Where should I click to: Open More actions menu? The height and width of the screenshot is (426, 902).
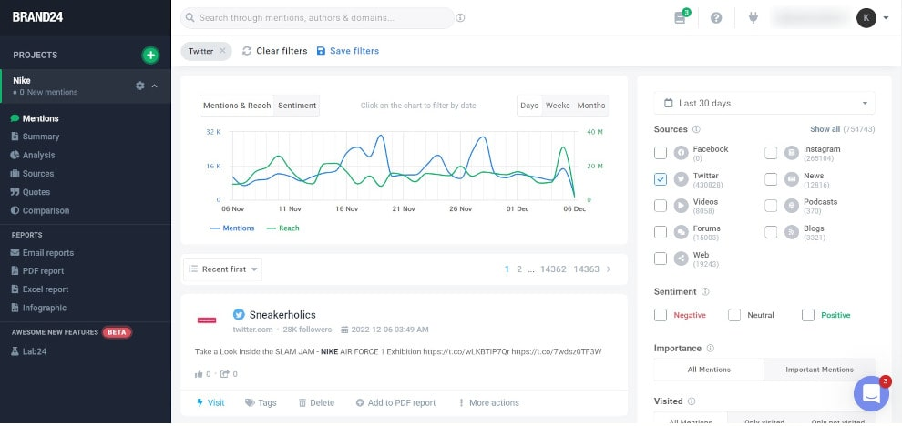point(488,403)
